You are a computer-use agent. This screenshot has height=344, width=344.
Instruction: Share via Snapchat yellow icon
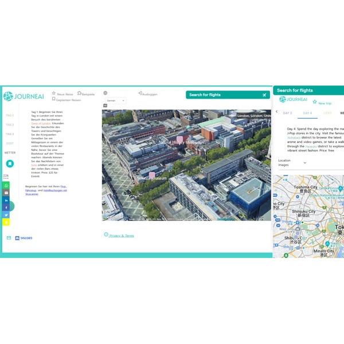6,222
